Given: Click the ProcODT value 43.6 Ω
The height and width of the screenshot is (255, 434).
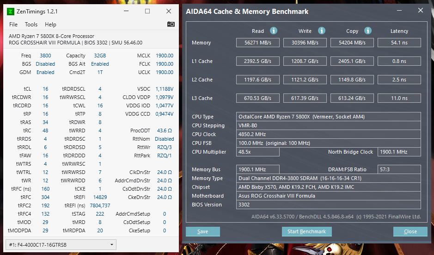Looking at the screenshot, I should [165, 131].
